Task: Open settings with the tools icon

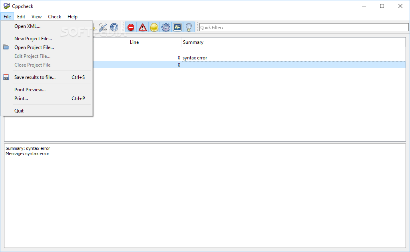Action: point(103,27)
